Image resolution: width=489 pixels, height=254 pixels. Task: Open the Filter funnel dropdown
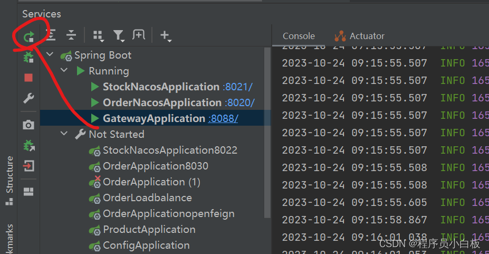tap(119, 36)
